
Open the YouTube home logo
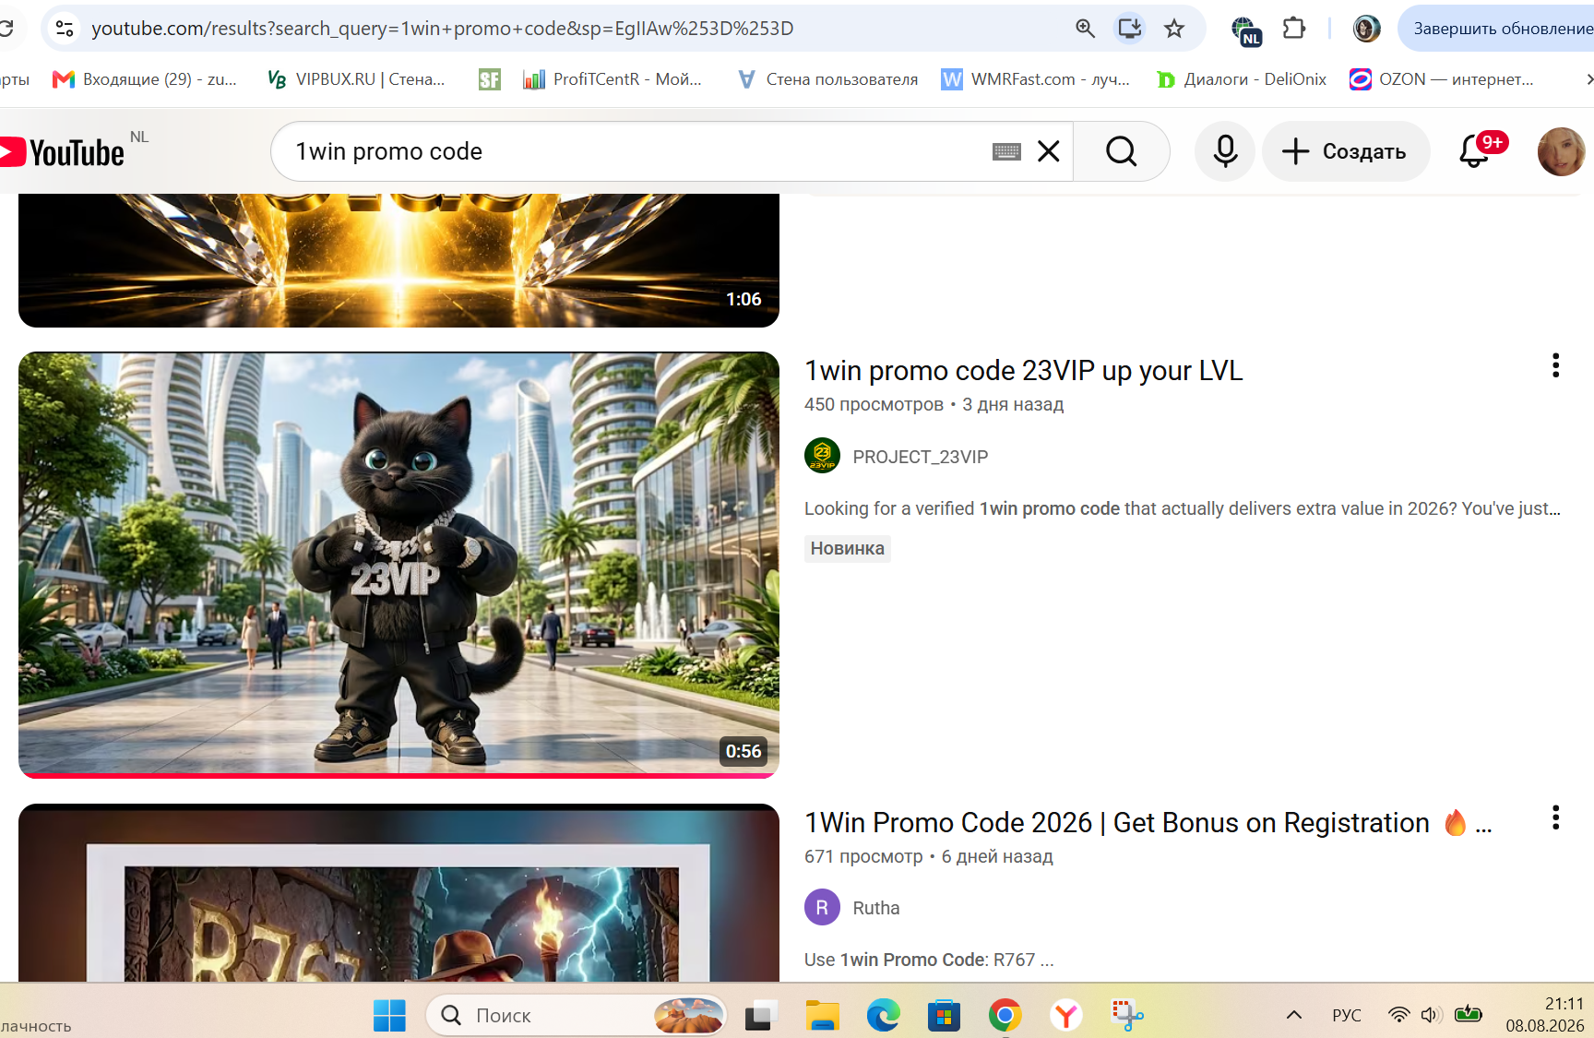[63, 152]
